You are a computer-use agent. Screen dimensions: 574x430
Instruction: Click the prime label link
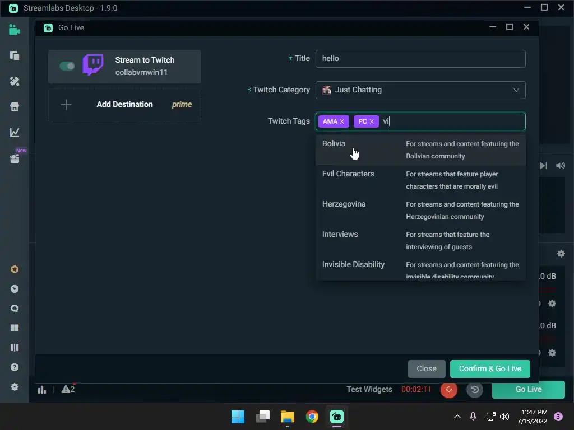182,105
